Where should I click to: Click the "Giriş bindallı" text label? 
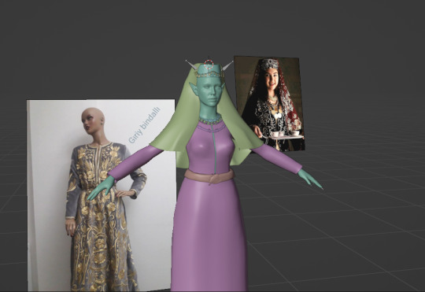(144, 125)
